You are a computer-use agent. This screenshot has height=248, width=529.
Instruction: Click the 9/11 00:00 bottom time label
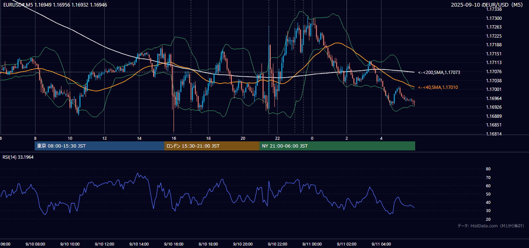tap(312, 244)
